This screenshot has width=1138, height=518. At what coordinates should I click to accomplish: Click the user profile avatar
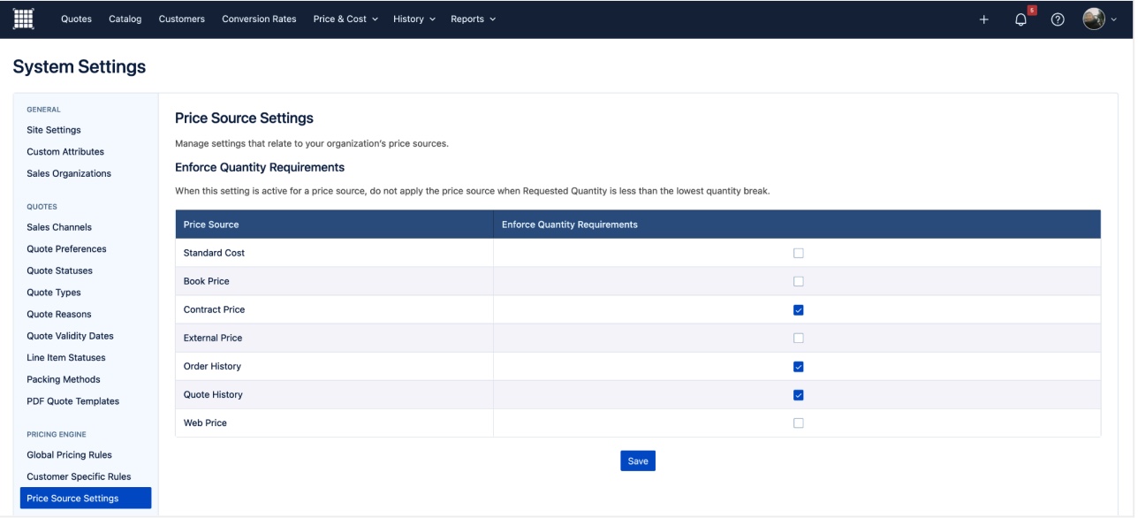(1094, 19)
